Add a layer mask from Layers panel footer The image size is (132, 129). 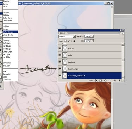click(x=100, y=80)
